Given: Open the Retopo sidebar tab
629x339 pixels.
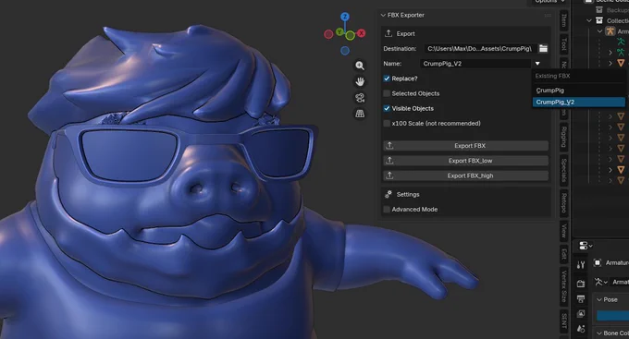Looking at the screenshot, I should click(x=564, y=203).
